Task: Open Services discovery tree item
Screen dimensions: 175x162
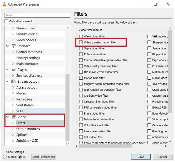Action: point(29,76)
